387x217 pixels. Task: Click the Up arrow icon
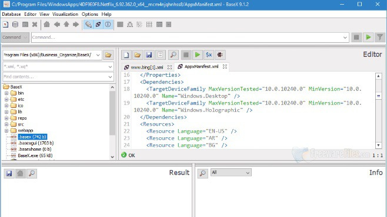point(66,25)
